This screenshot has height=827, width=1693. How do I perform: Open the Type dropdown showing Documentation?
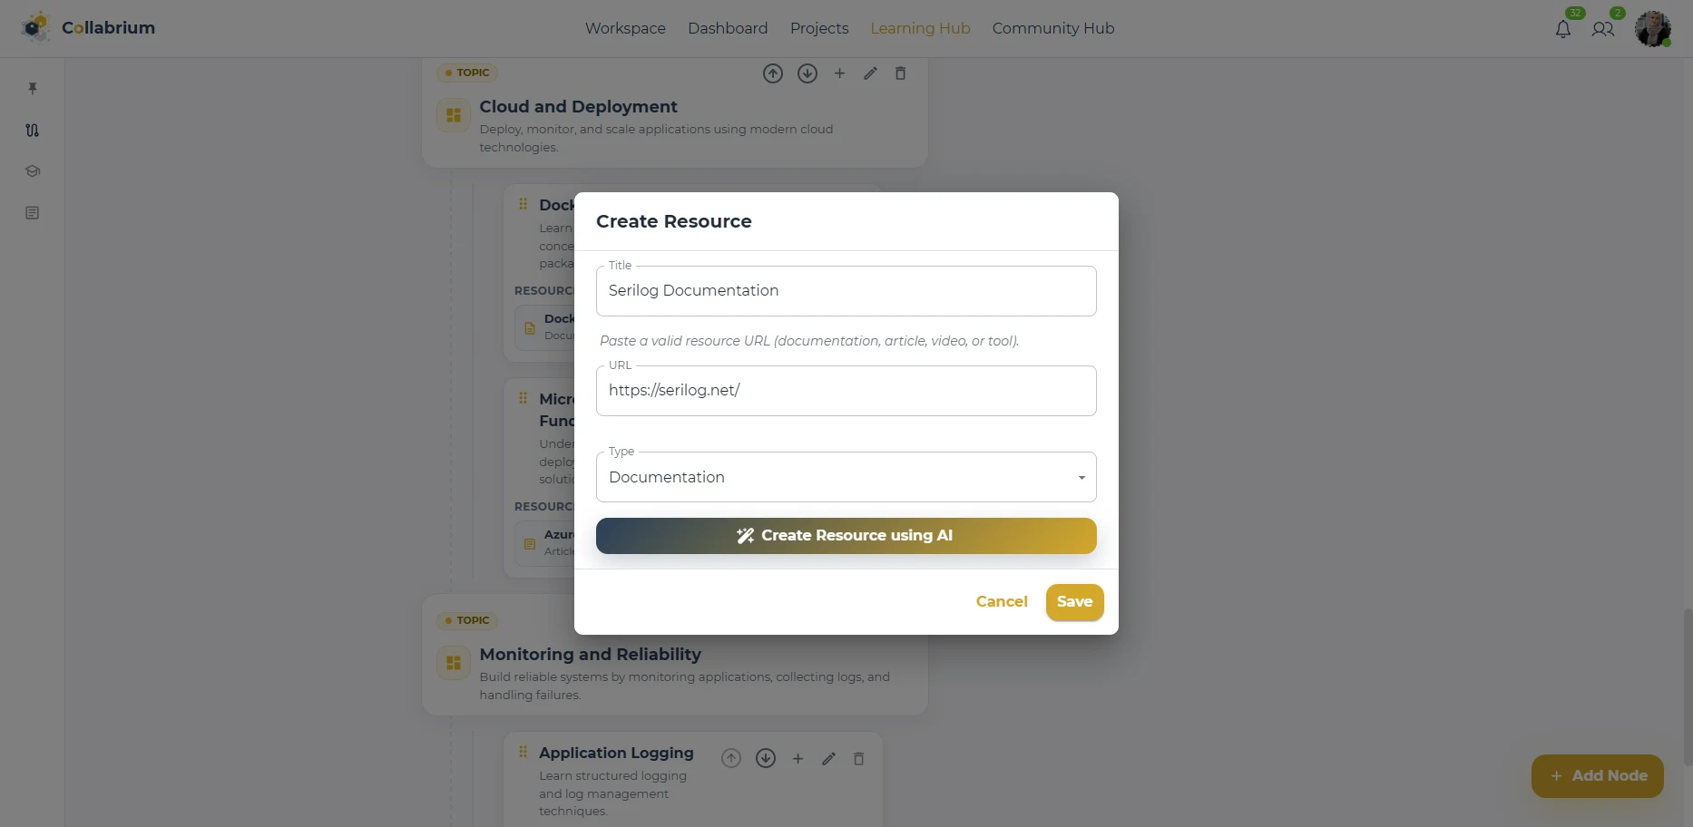pos(846,477)
